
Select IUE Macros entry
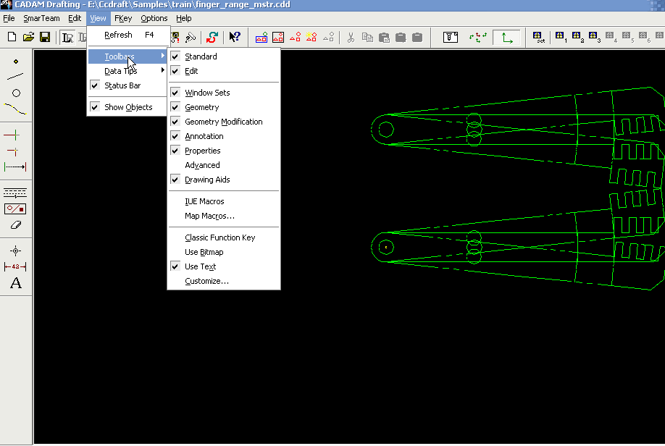[224, 201]
